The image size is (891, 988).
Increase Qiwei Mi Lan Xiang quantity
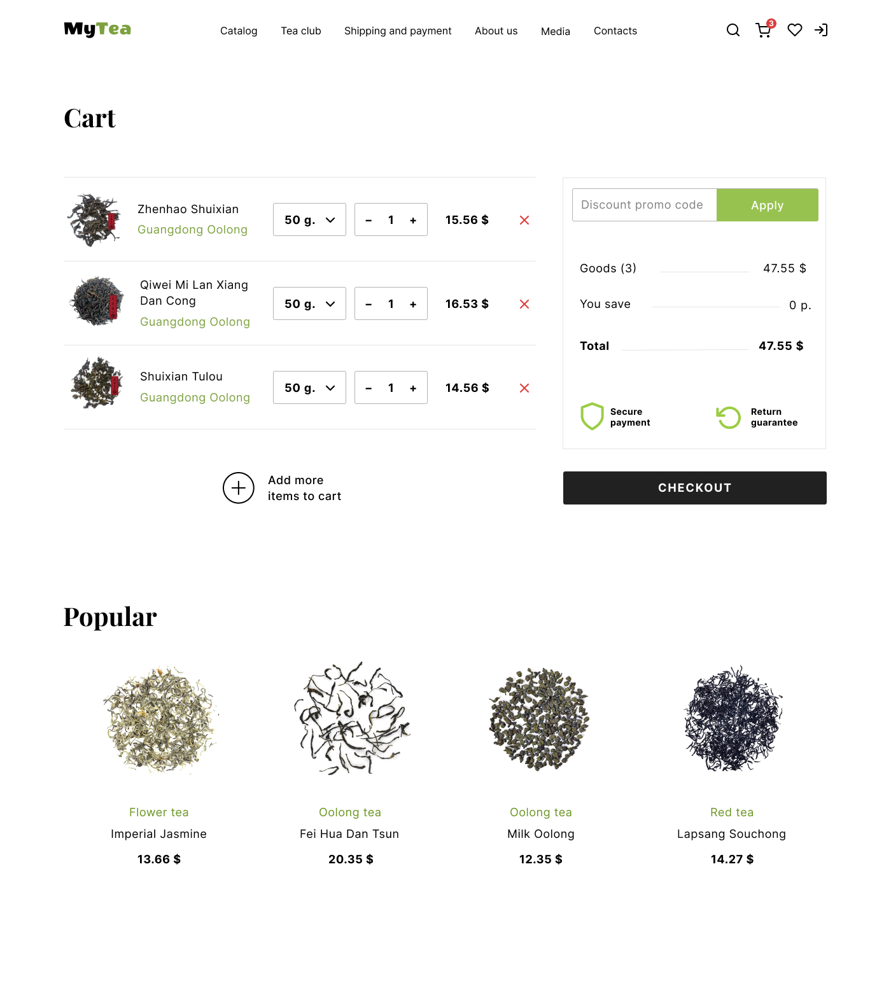tap(413, 304)
